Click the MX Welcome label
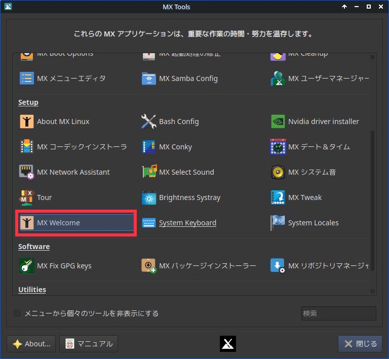 coord(58,223)
